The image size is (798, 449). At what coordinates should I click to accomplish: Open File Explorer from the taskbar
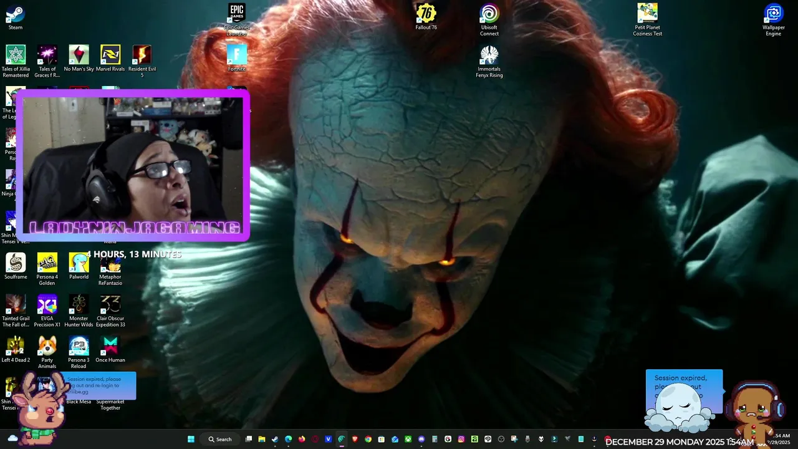click(262, 439)
